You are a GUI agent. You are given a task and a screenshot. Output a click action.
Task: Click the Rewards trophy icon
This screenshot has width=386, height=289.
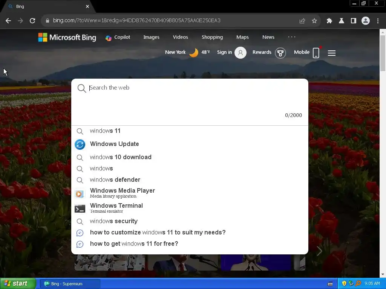click(x=280, y=53)
